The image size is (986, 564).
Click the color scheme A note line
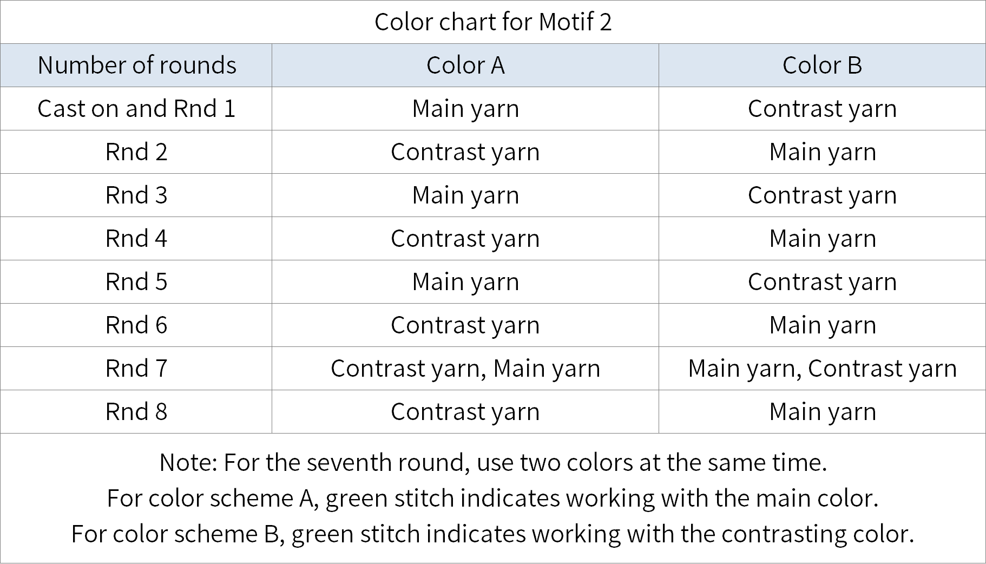[493, 498]
